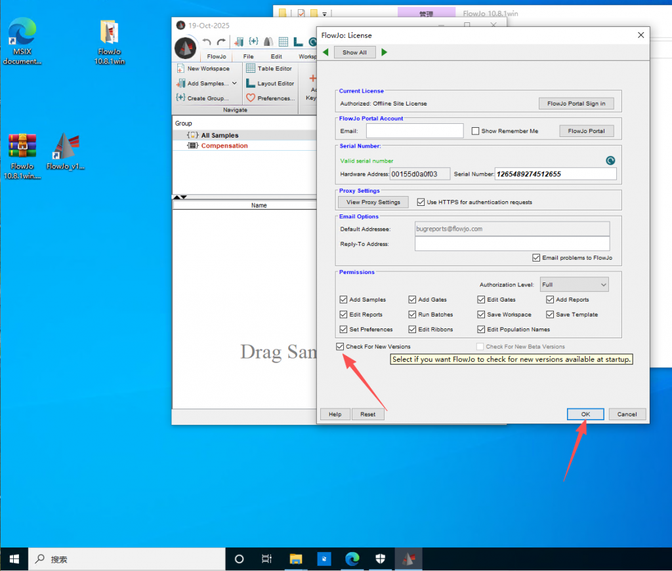The width and height of the screenshot is (672, 571).
Task: Go to previous preference page with green arrow
Action: click(x=326, y=52)
